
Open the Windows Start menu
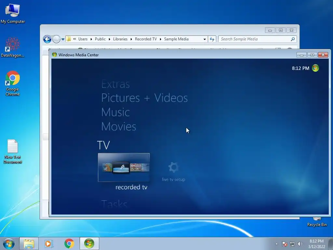tap(9, 243)
